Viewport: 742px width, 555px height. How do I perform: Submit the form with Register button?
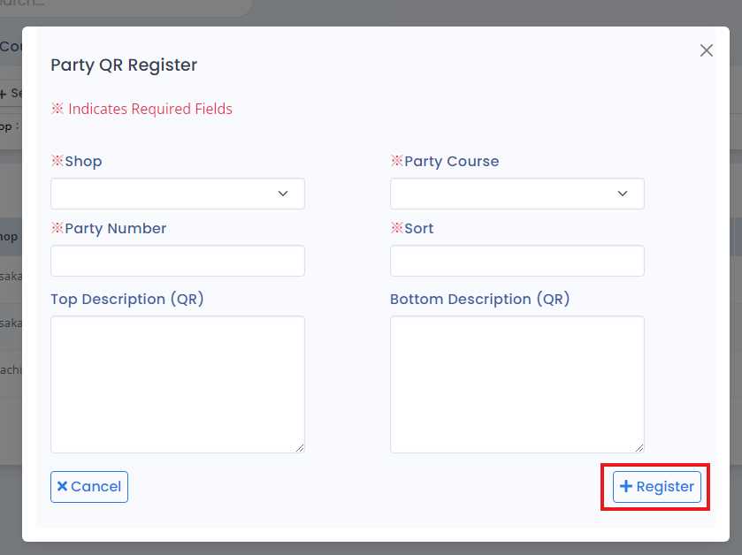click(x=656, y=486)
